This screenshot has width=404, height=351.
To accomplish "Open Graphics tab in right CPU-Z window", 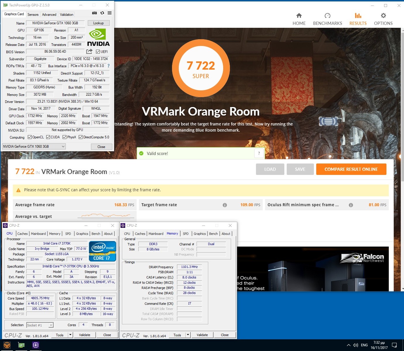I will click(200, 234).
